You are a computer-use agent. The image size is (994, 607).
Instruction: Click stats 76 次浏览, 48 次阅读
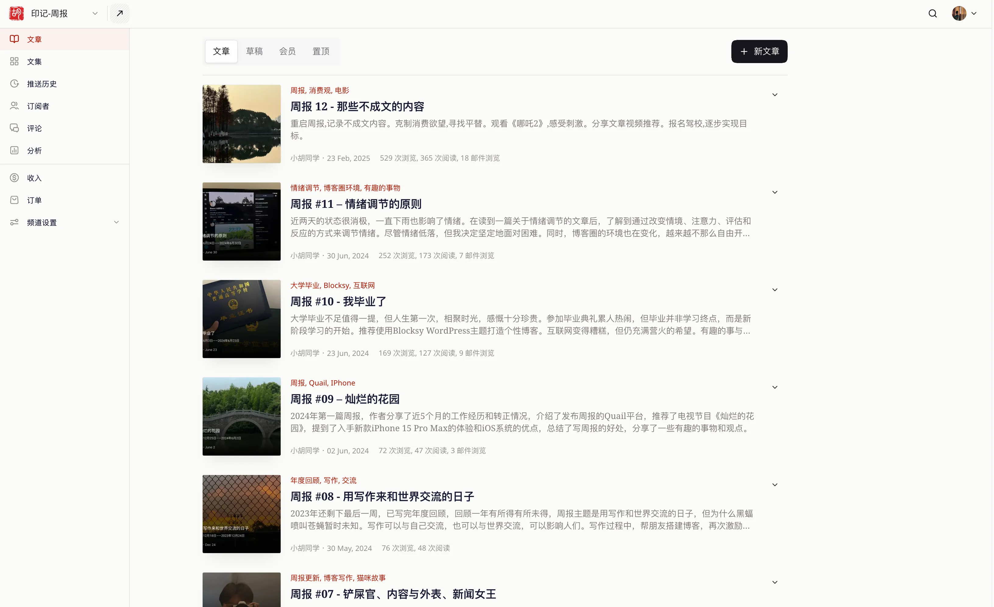[x=416, y=548]
